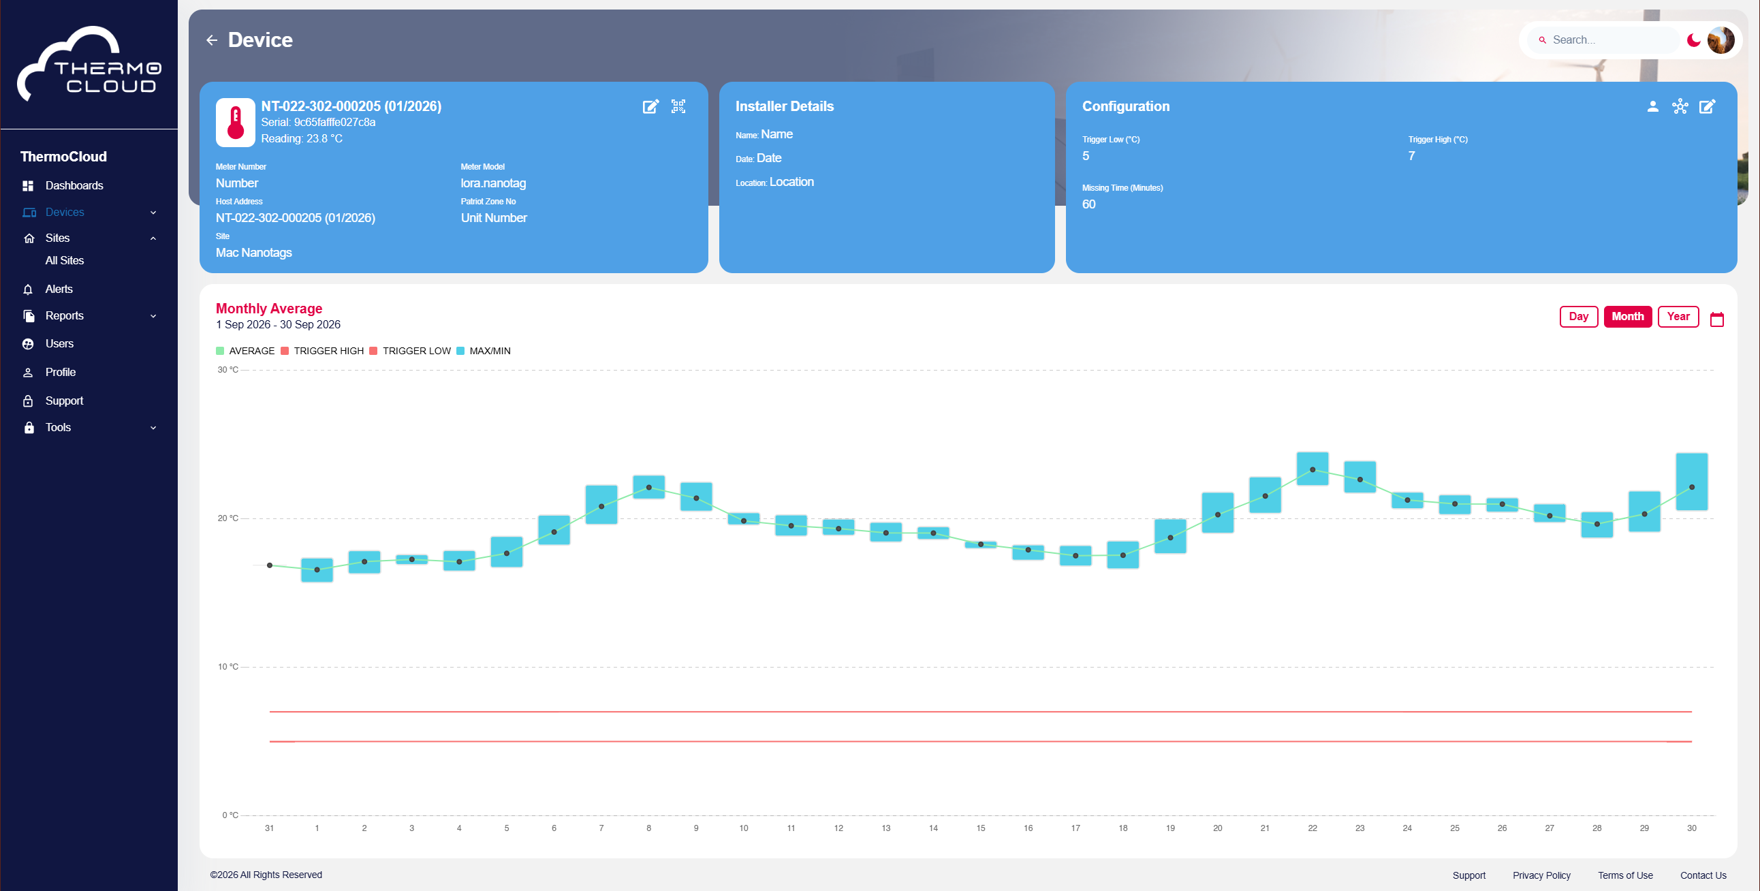Click the Reports document icon
Image resolution: width=1760 pixels, height=891 pixels.
[x=29, y=316]
